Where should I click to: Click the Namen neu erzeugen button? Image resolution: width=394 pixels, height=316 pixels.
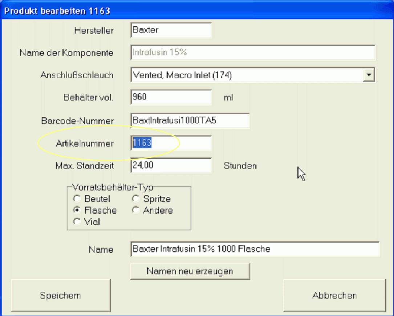coord(190,271)
